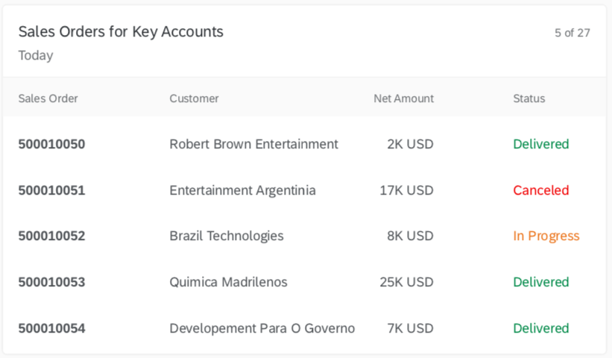Click the Today subtitle text

click(x=36, y=55)
